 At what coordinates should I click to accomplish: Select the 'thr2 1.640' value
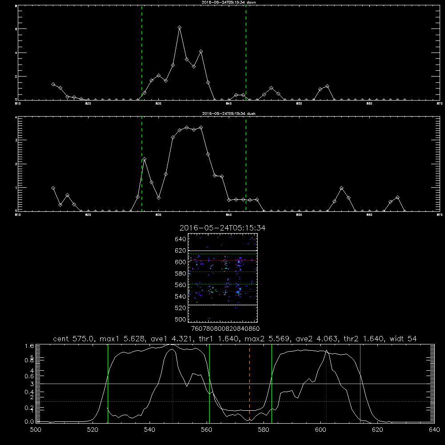pyautogui.click(x=363, y=339)
